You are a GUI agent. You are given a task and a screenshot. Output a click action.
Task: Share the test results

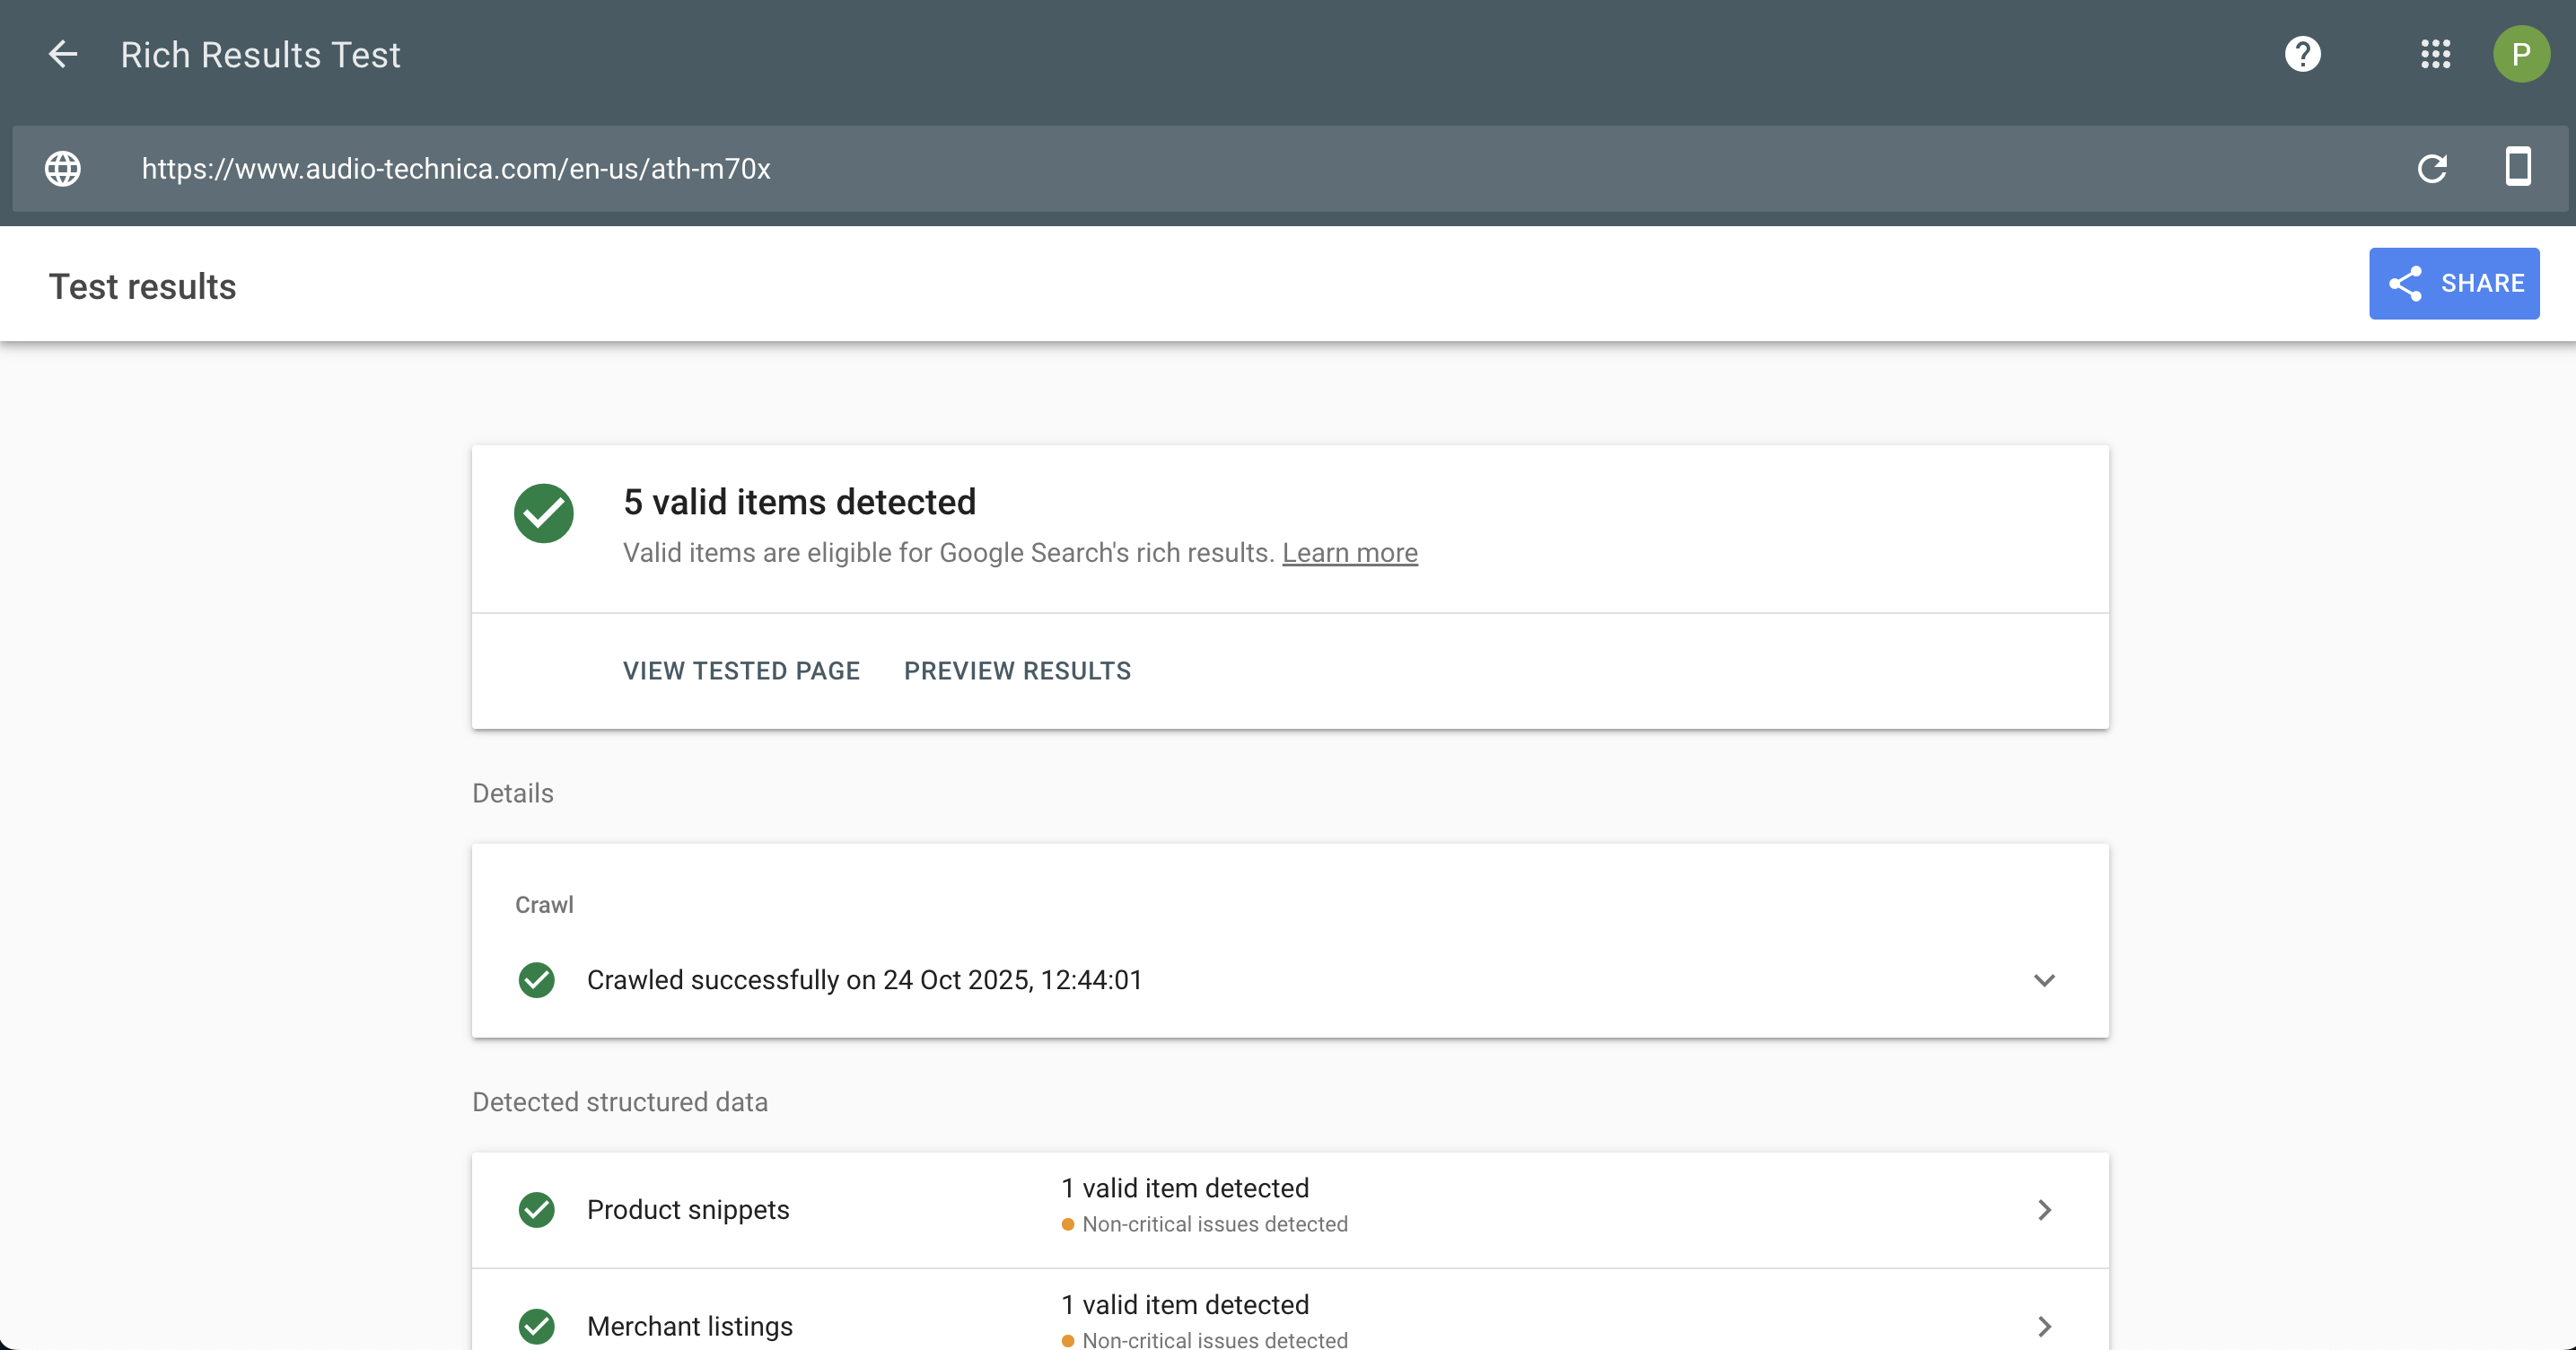click(x=2454, y=283)
